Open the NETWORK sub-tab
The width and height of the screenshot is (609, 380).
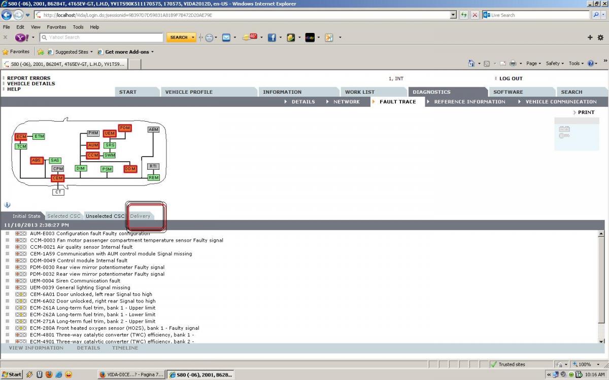click(x=347, y=102)
